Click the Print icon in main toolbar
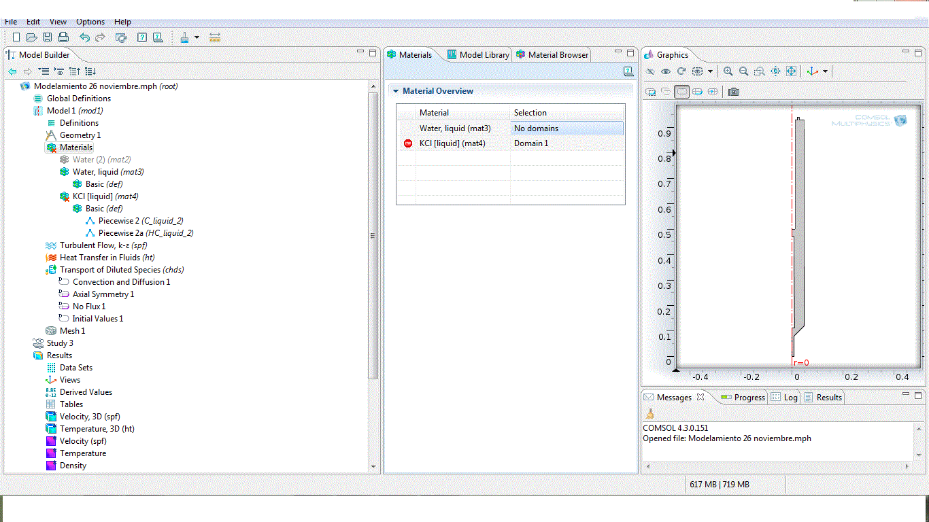 click(63, 37)
